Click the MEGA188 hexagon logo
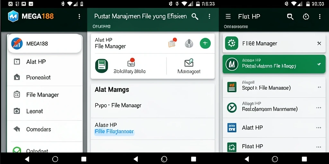The height and width of the screenshot is (164, 329). (x=13, y=16)
